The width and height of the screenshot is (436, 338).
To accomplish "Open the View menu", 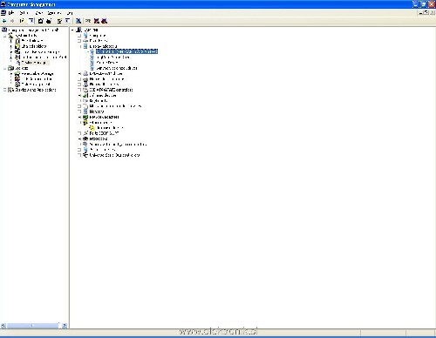I will click(x=39, y=13).
